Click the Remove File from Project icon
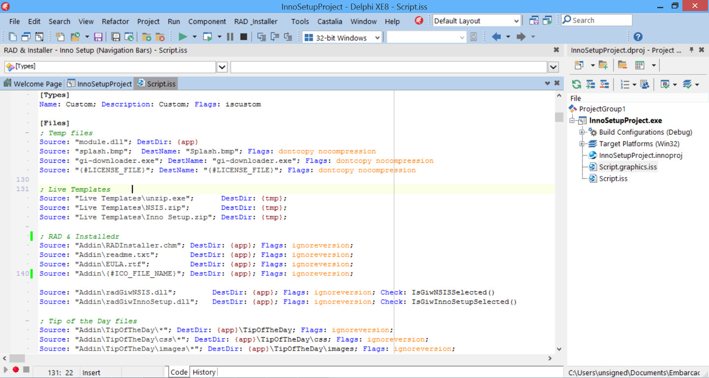 tap(160, 37)
